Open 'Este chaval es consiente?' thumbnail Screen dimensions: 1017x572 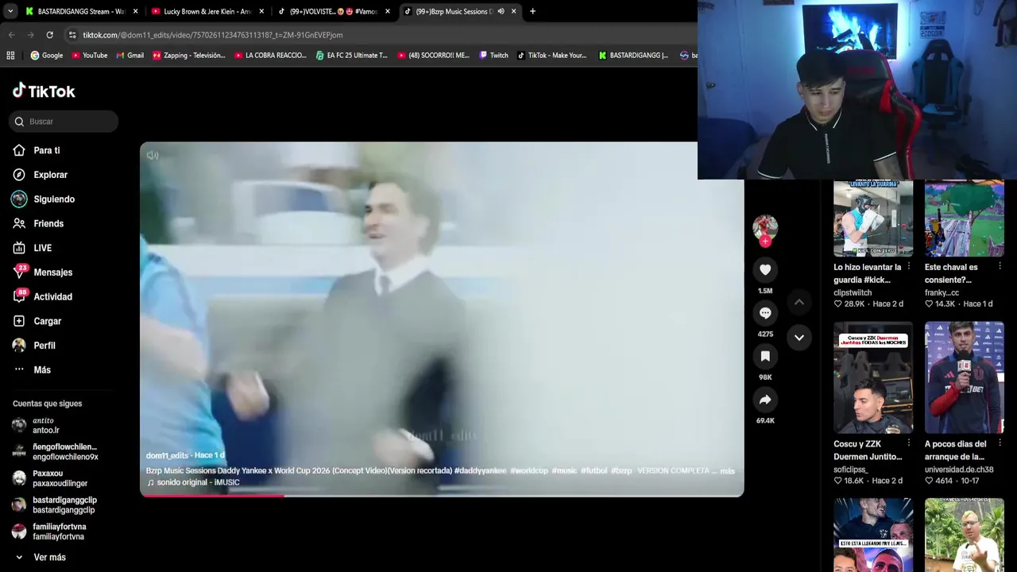click(x=965, y=218)
